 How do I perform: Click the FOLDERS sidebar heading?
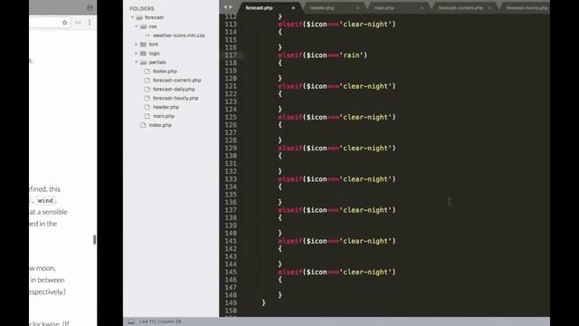point(142,8)
